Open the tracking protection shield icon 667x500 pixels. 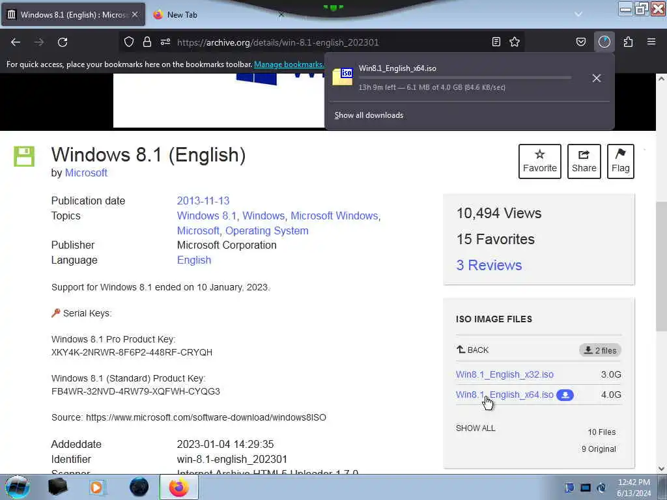pos(129,42)
